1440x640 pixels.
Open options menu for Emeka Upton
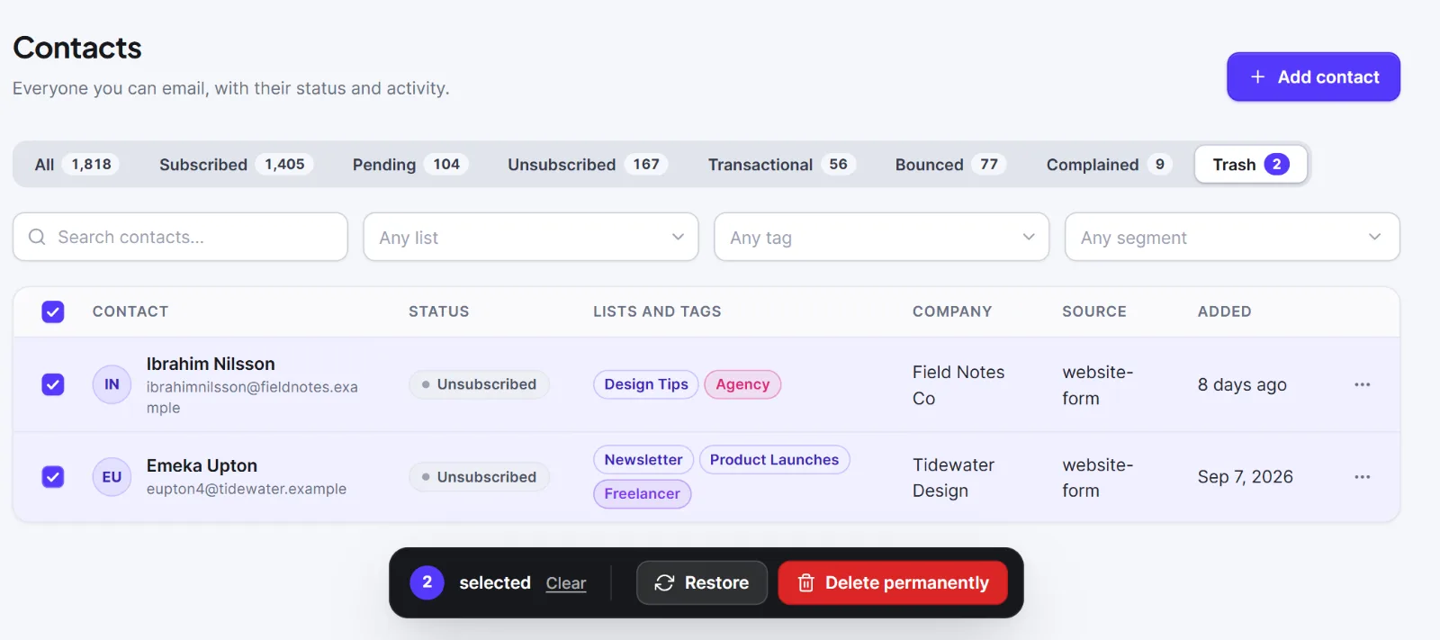tap(1362, 477)
